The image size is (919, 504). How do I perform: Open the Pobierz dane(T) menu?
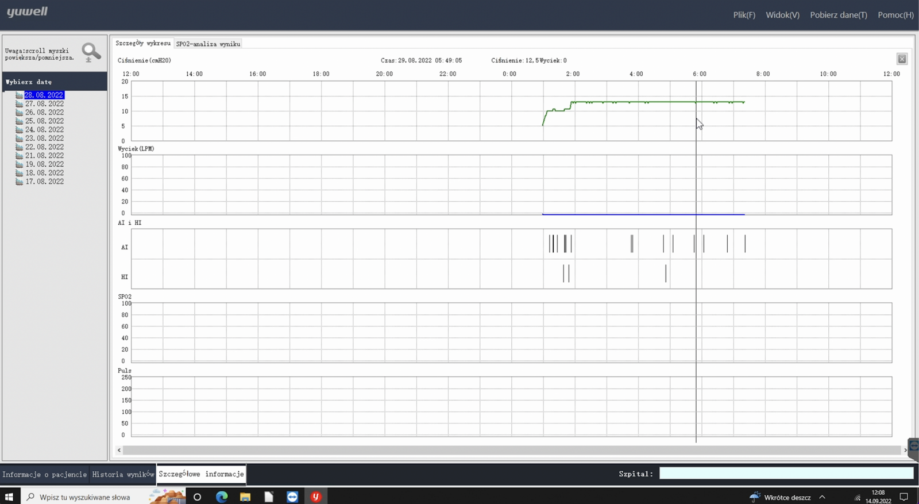pyautogui.click(x=838, y=15)
